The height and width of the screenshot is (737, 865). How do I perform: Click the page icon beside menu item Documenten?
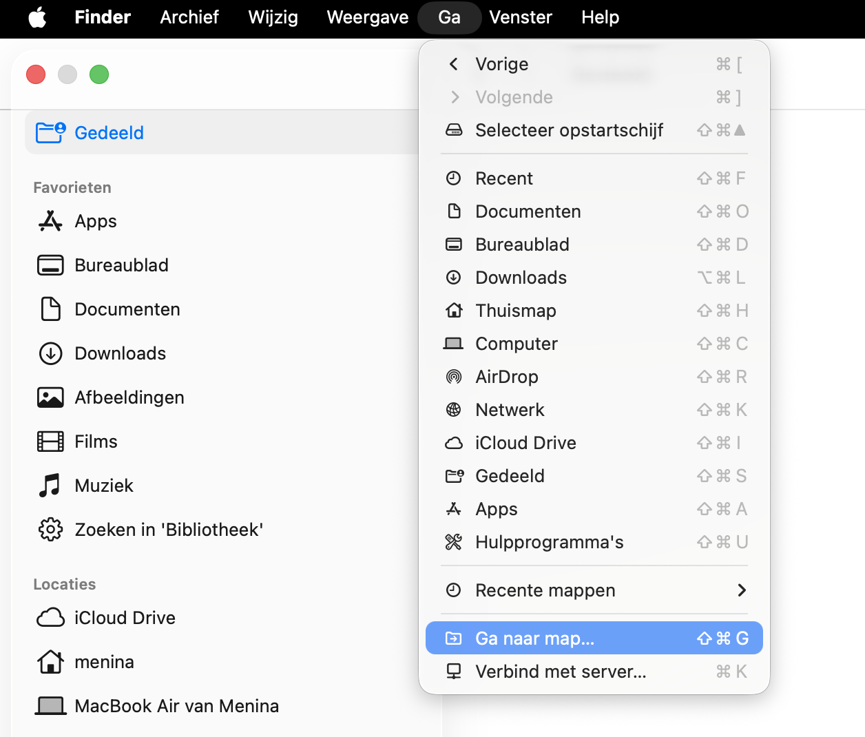454,211
